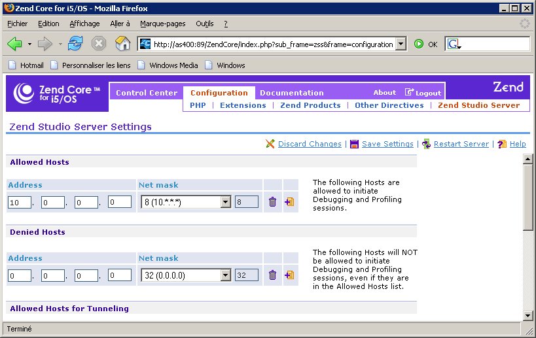536x338 pixels.
Task: Open the Zend Products sub-tab
Action: point(310,105)
